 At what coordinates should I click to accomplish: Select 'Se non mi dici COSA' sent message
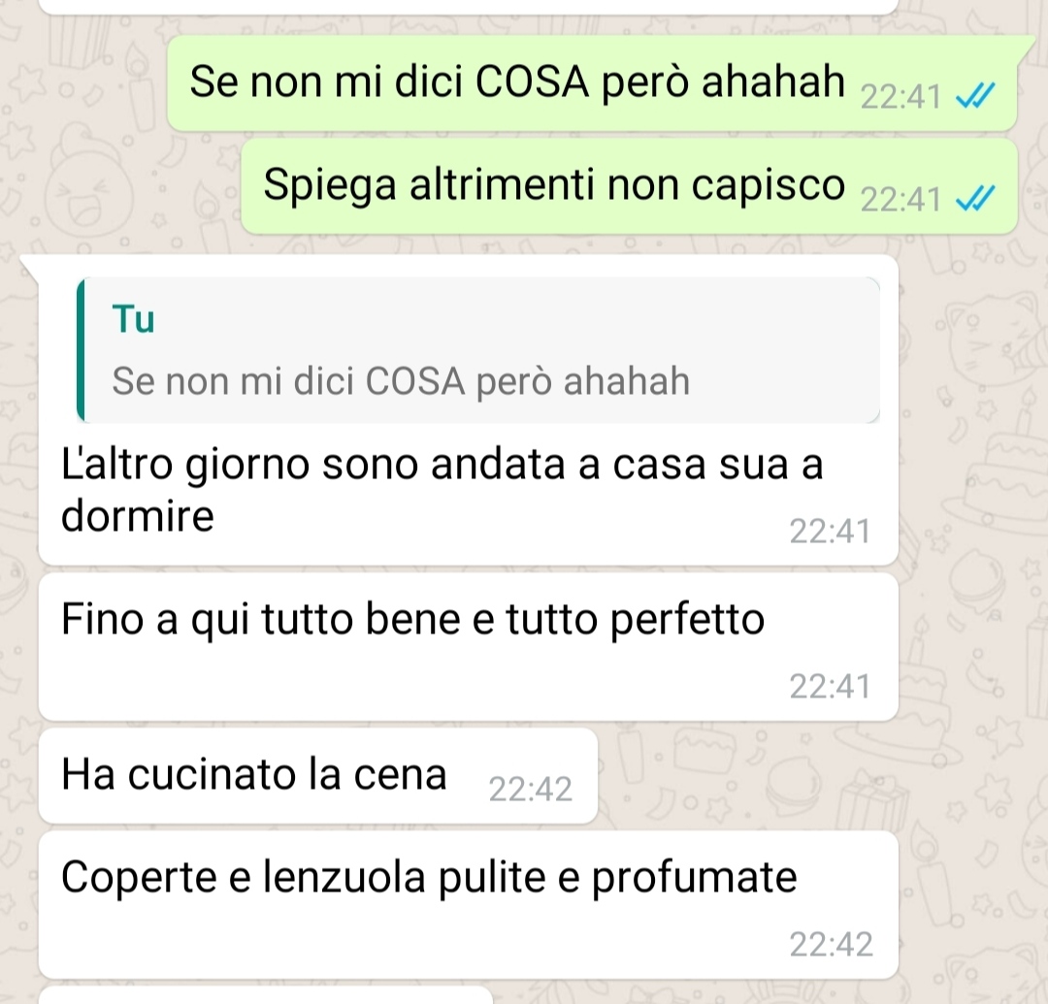tap(592, 82)
